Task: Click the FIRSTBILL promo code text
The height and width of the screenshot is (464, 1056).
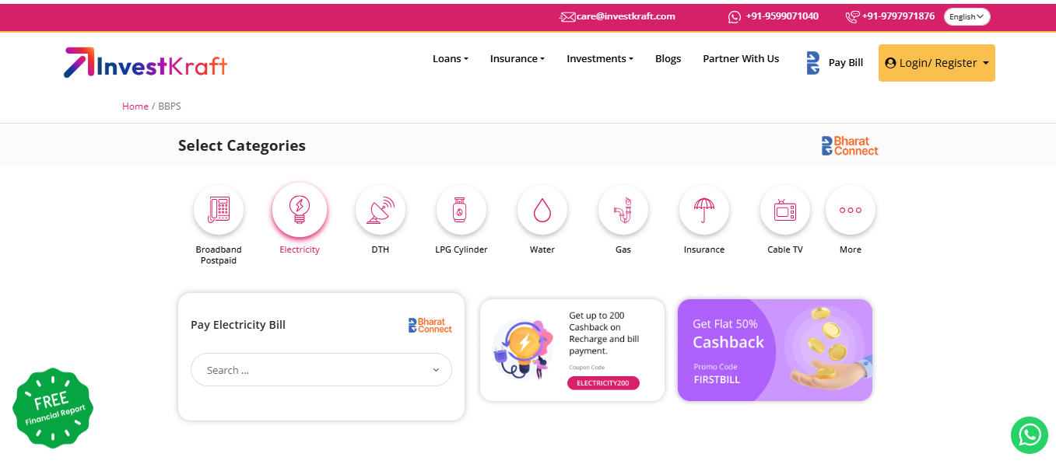Action: (717, 380)
